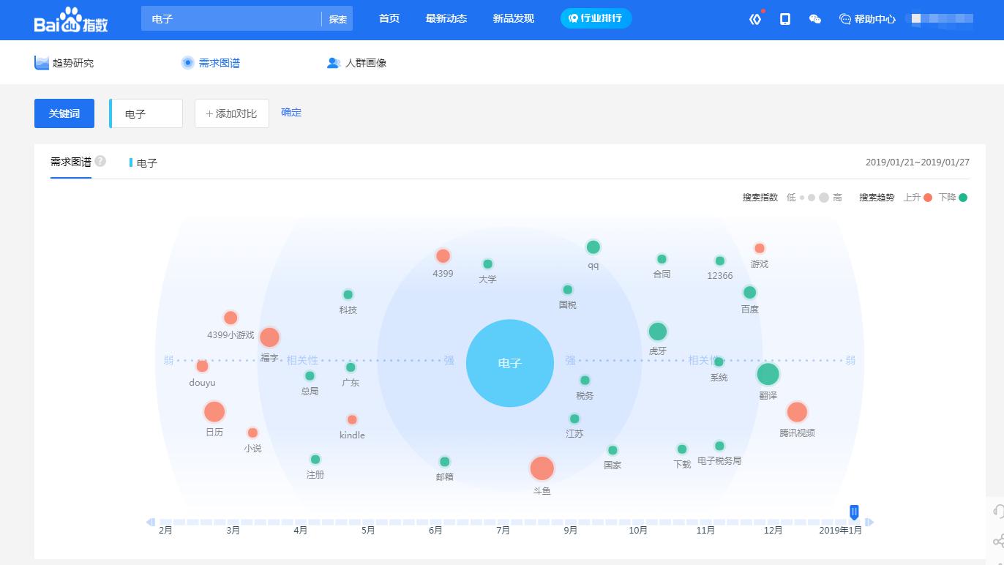Click 添加对比 to add comparison

point(232,113)
